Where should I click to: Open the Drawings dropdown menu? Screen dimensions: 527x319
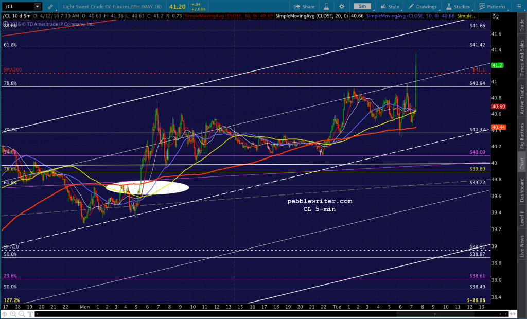[x=423, y=6]
